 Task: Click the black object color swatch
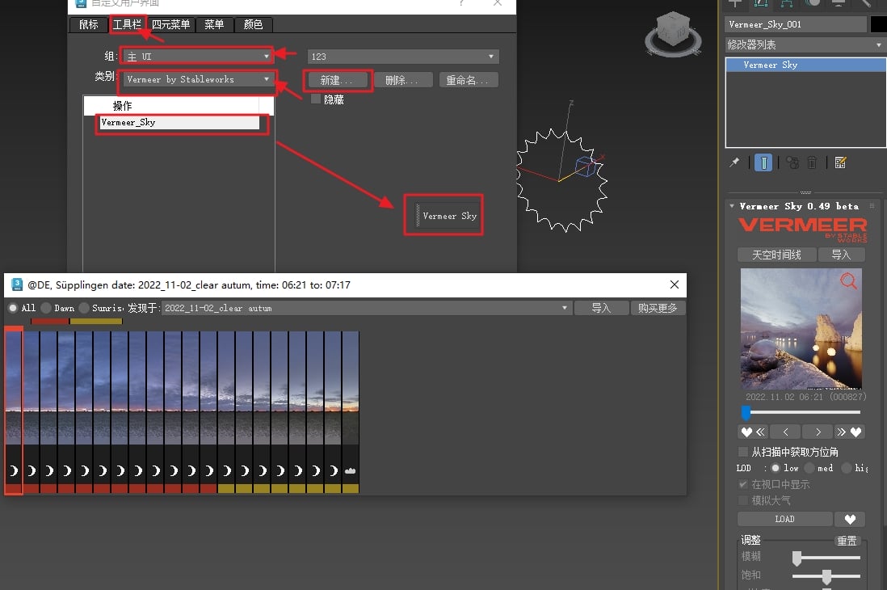(x=878, y=24)
